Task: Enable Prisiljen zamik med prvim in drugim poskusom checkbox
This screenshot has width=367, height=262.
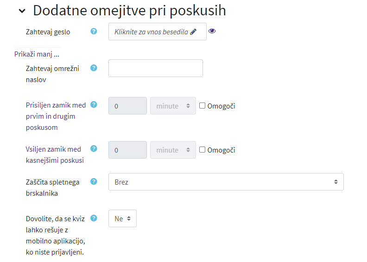Action: [202, 106]
